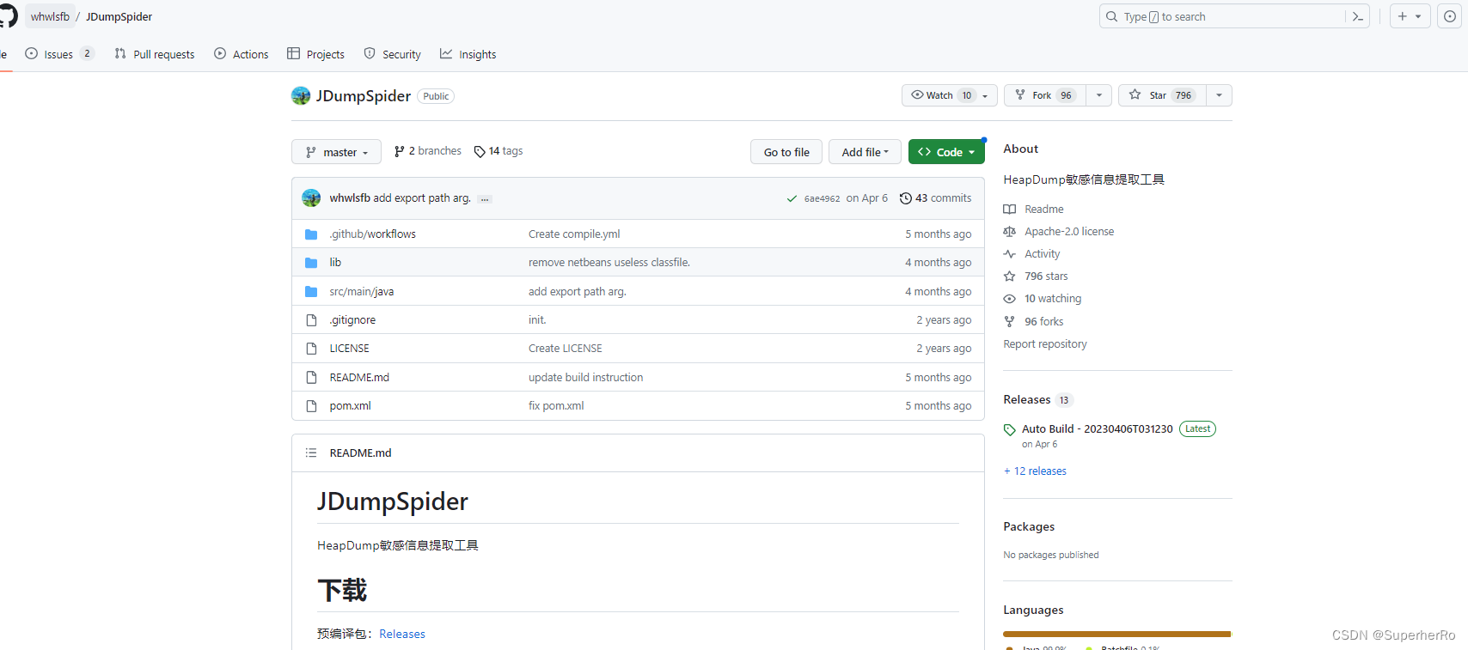Click Report repository

[x=1045, y=343]
